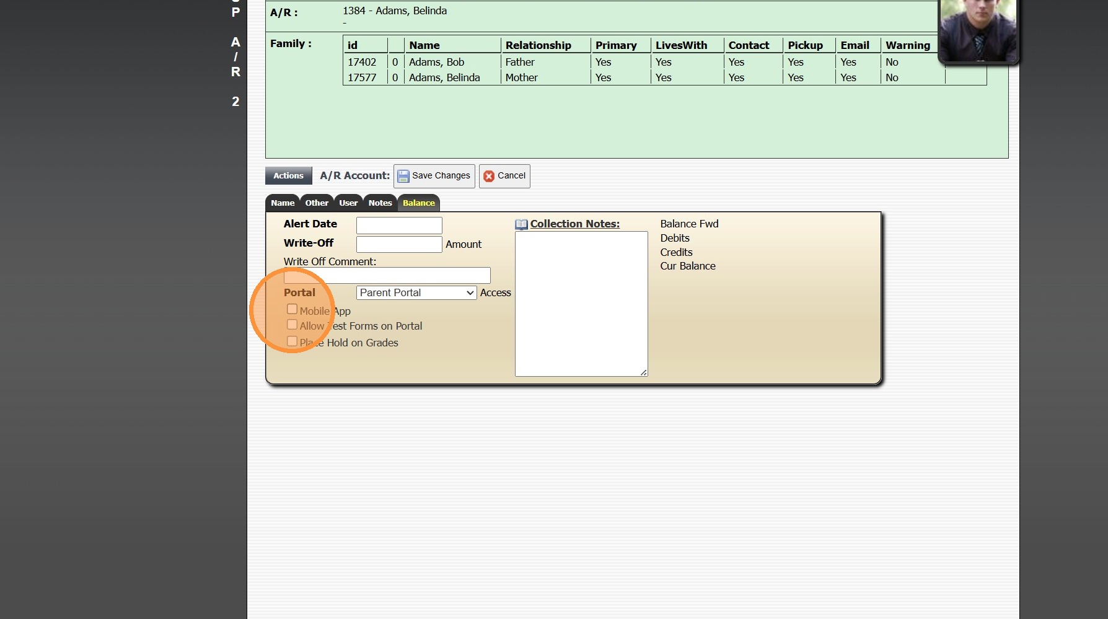Go to the Notes tab
The height and width of the screenshot is (619, 1108).
(380, 203)
